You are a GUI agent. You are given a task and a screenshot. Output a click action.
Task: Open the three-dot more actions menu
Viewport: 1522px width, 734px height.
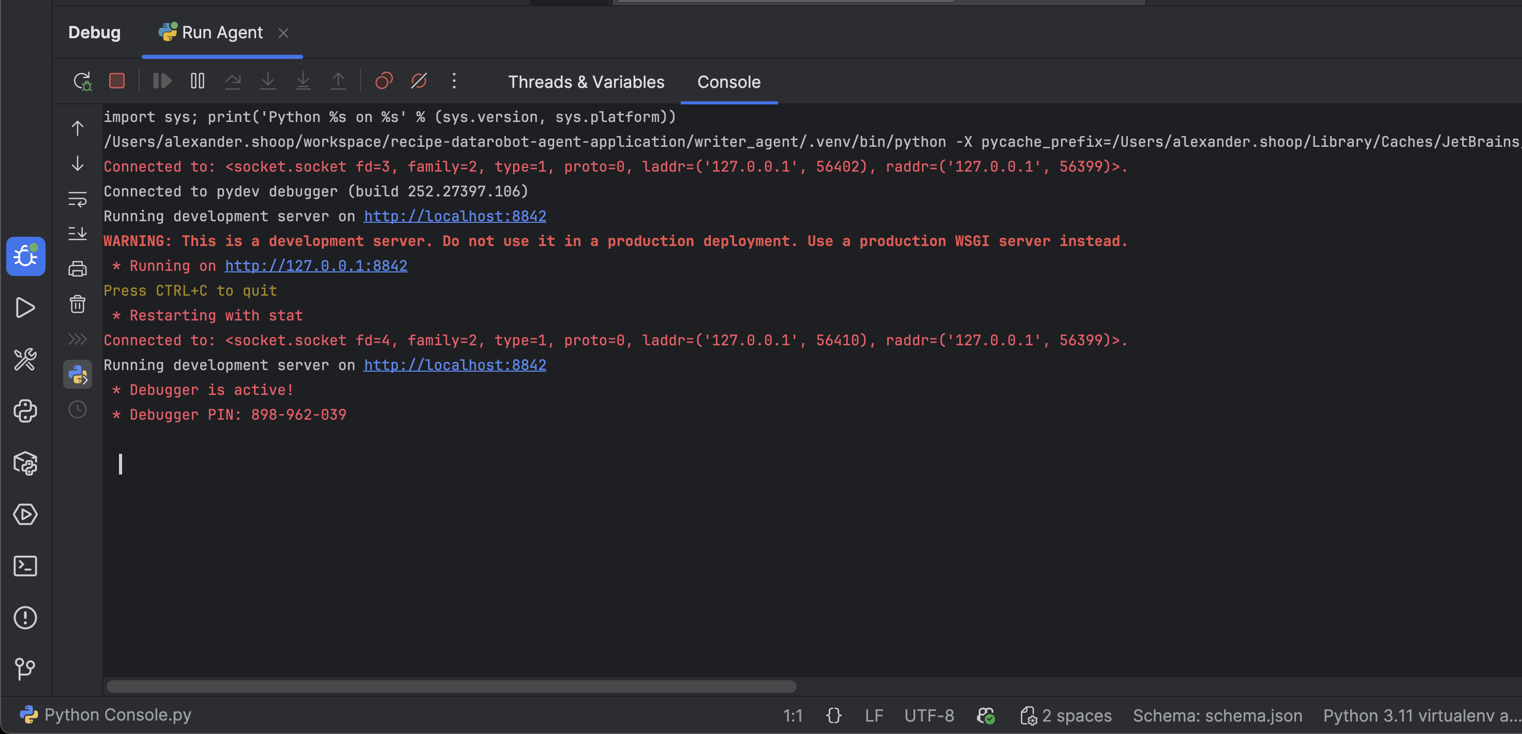tap(454, 81)
